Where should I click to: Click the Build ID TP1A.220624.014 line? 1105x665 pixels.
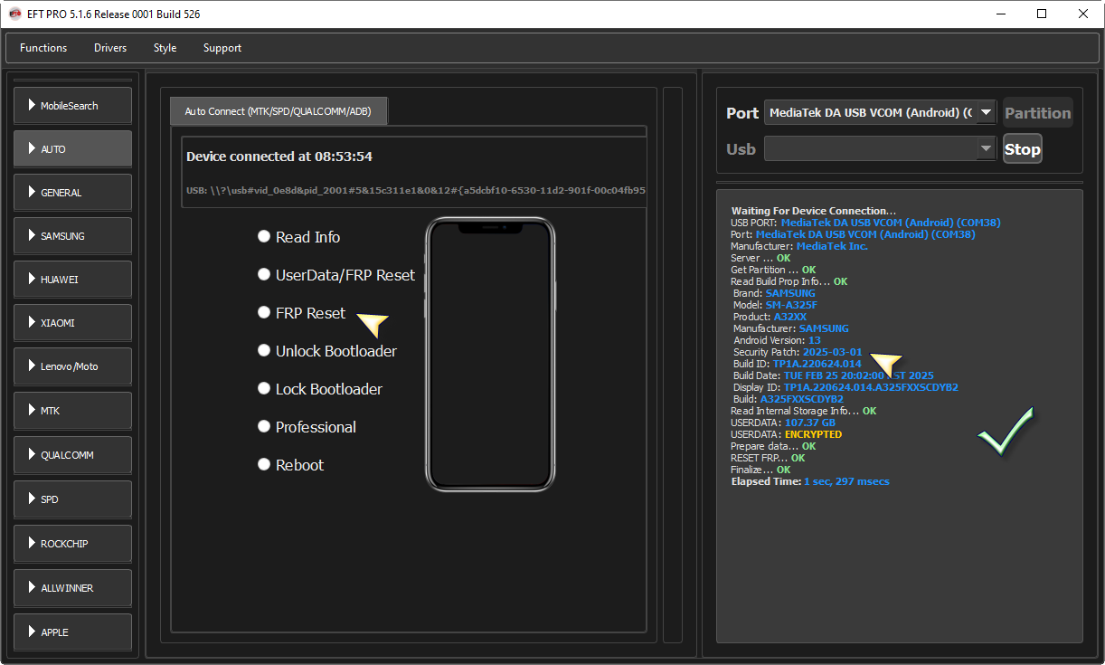798,364
